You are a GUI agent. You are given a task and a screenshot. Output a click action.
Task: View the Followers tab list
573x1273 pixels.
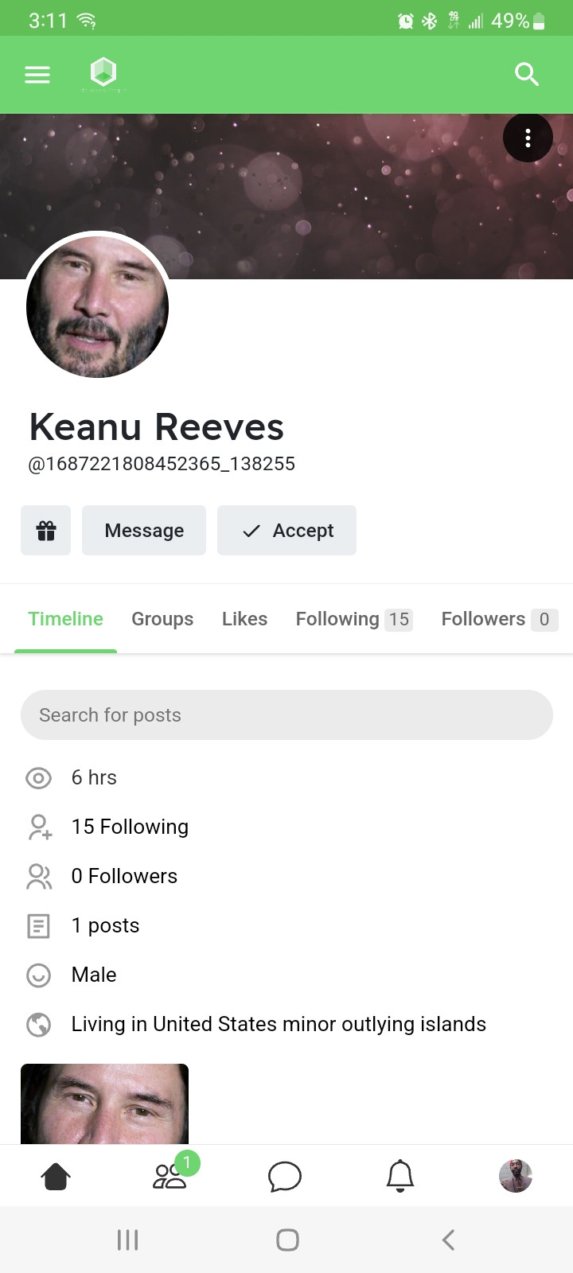click(499, 619)
